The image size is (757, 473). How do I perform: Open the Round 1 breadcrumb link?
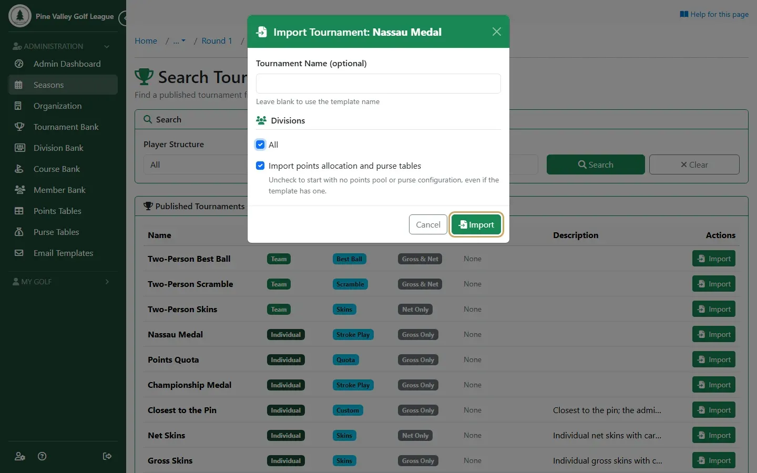[x=217, y=40]
